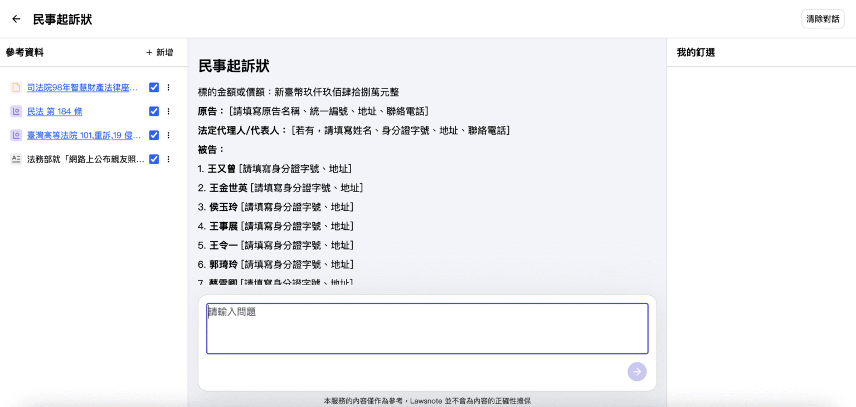The image size is (856, 407).
Task: Open the options menu for 司法院 reference
Action: (168, 87)
